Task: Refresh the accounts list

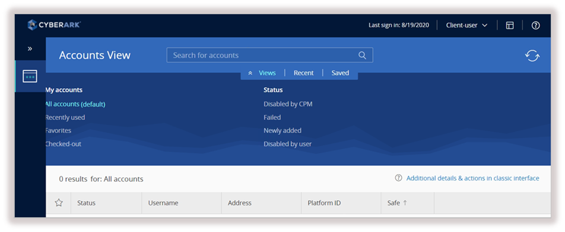Action: point(532,56)
